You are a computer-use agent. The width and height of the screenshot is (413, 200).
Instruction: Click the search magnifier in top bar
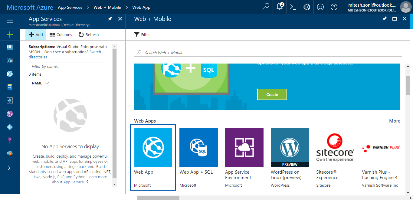[x=266, y=7]
